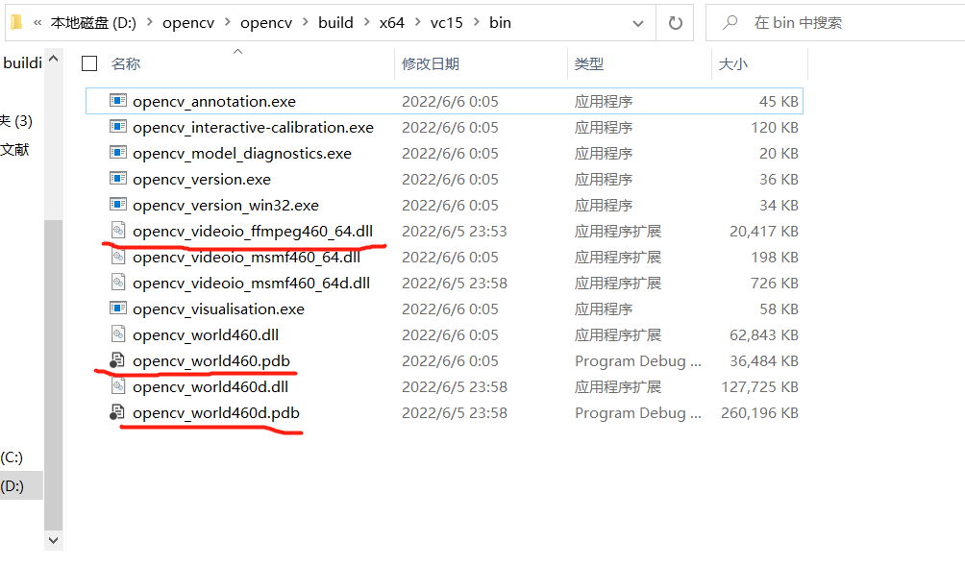
Task: Click the opencv_world460d.pdb file icon
Action: coord(117,412)
